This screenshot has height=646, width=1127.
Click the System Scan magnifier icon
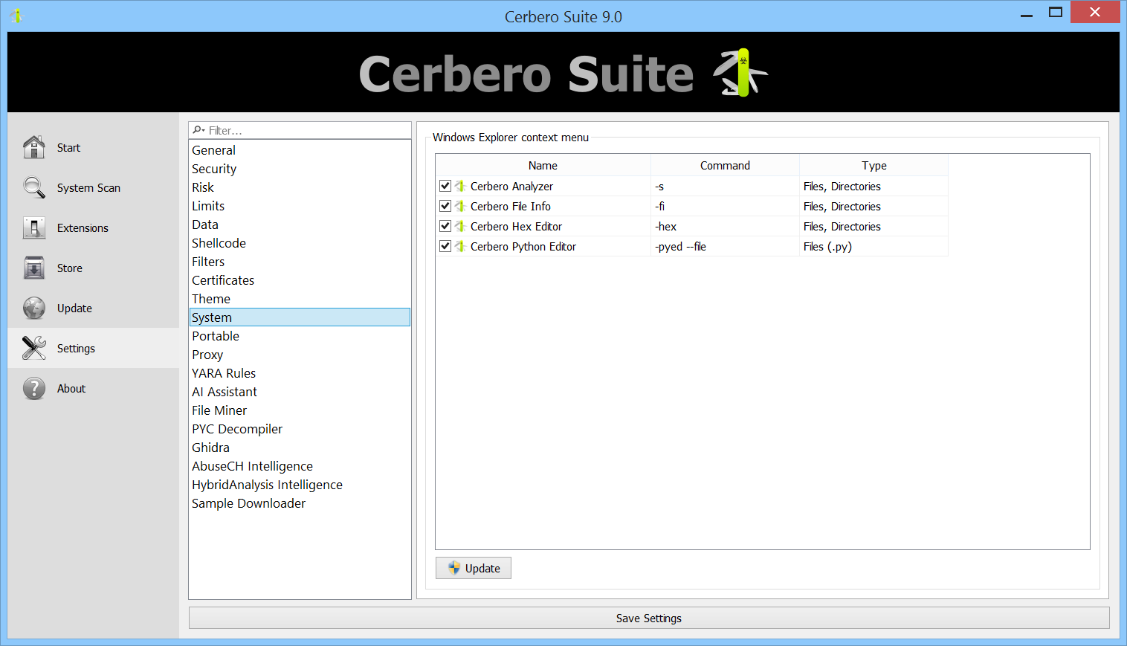(34, 187)
